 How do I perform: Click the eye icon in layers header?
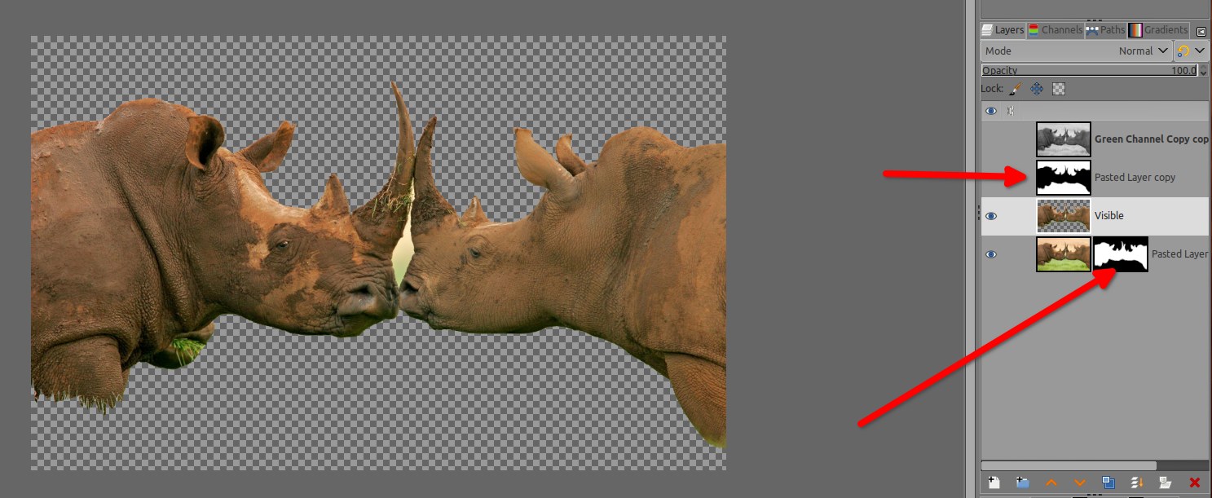pos(991,111)
